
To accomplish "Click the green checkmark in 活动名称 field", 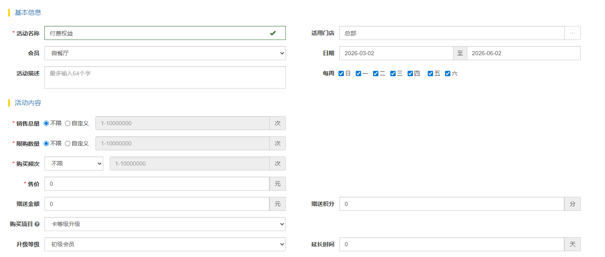I will coord(273,33).
